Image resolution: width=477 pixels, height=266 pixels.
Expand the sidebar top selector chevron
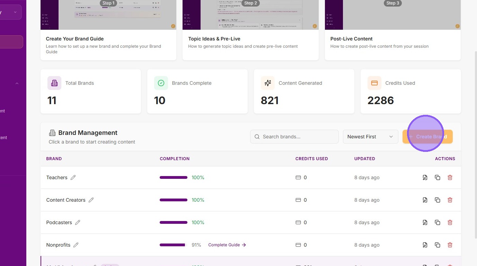tap(15, 12)
